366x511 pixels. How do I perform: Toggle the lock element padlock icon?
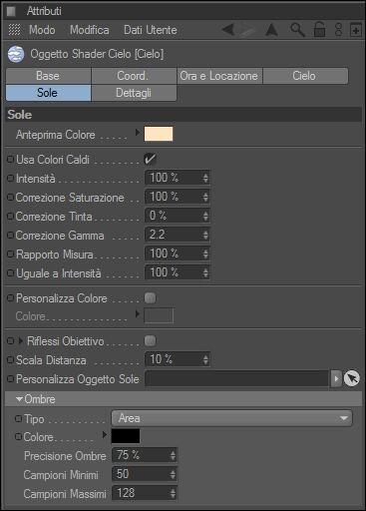click(x=319, y=30)
